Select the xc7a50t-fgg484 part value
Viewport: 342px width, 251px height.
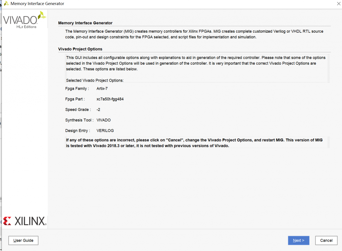tap(110, 99)
